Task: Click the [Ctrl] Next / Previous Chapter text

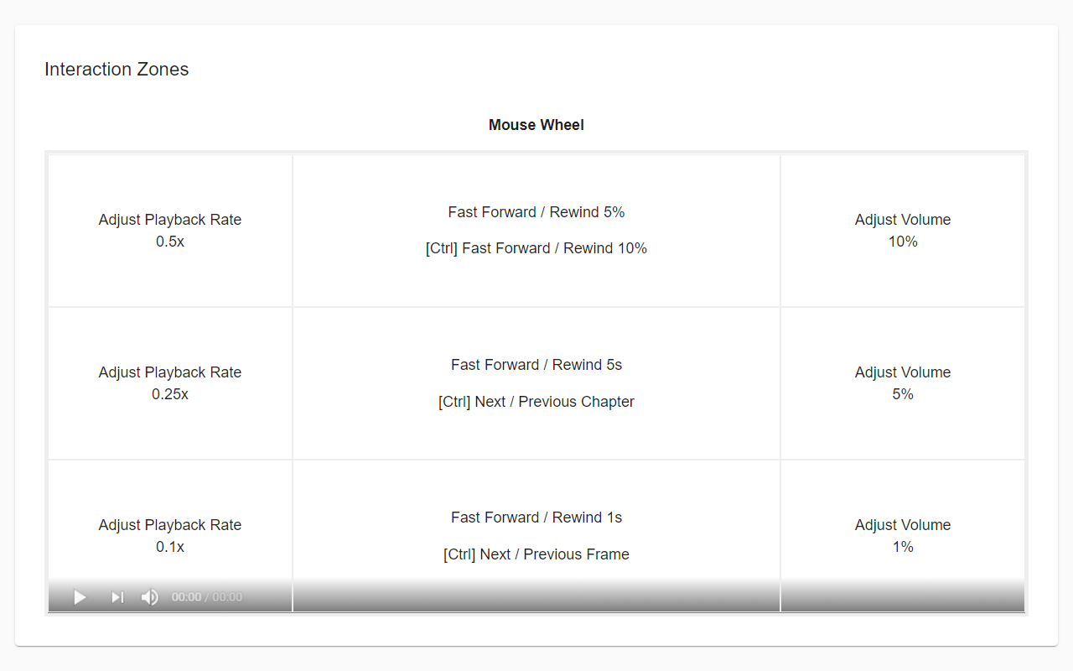Action: 536,402
